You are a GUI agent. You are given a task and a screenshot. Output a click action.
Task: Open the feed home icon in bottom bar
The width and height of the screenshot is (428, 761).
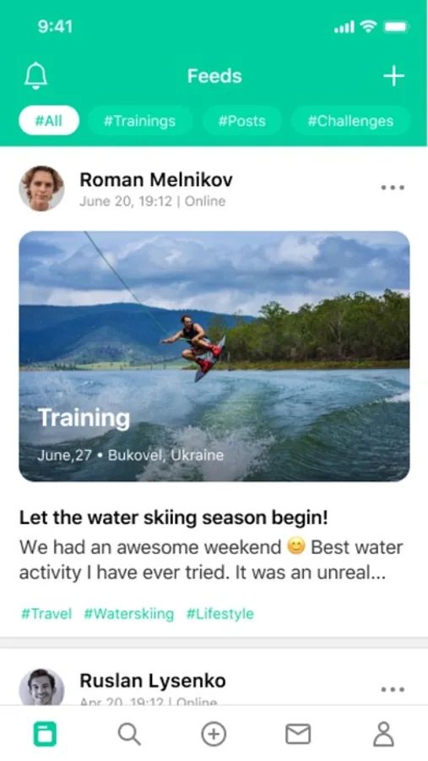[x=45, y=734]
